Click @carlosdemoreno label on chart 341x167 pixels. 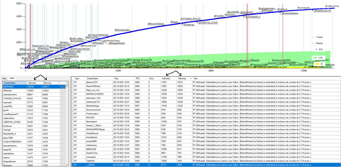267,8
